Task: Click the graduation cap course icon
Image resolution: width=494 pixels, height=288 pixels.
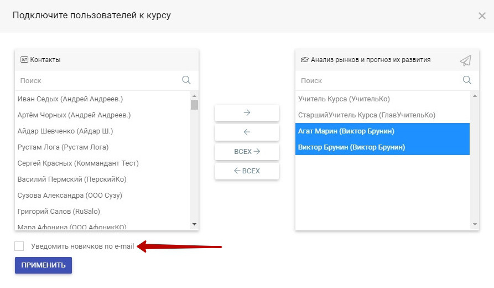Action: point(304,60)
